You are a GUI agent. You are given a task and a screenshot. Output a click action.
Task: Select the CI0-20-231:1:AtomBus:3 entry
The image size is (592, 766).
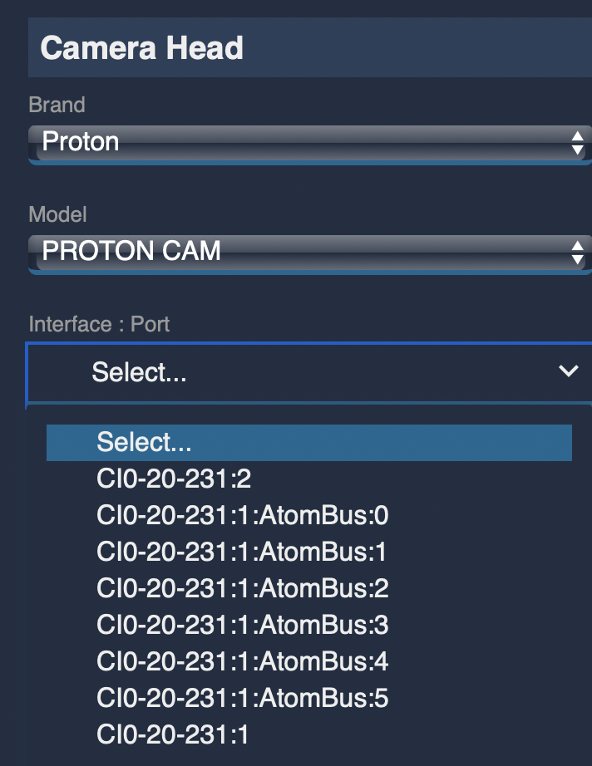(243, 625)
